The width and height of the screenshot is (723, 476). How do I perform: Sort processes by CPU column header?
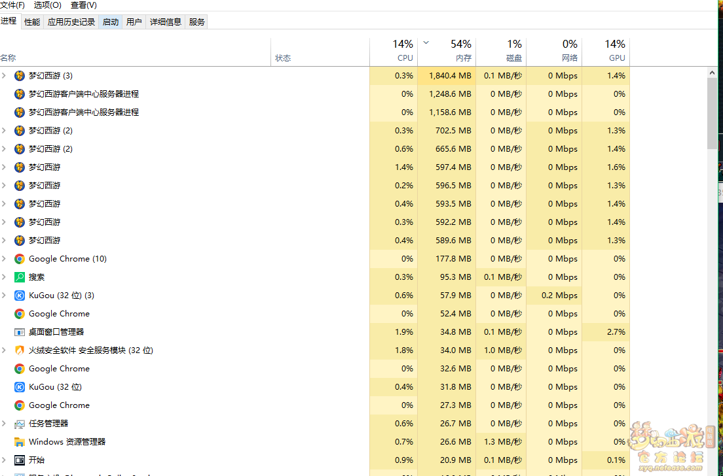(x=394, y=52)
